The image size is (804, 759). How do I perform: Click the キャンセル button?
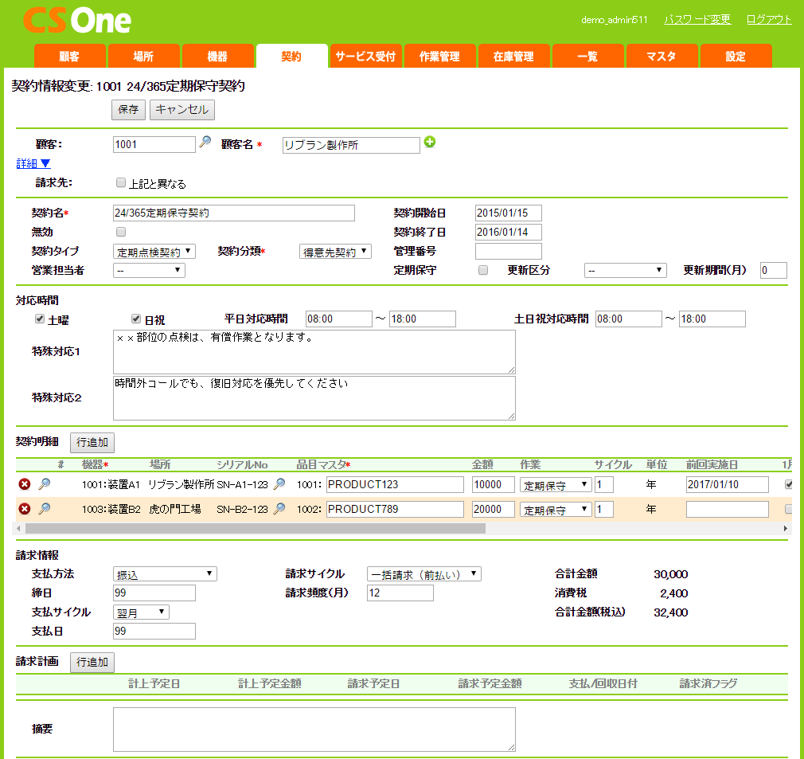[182, 110]
